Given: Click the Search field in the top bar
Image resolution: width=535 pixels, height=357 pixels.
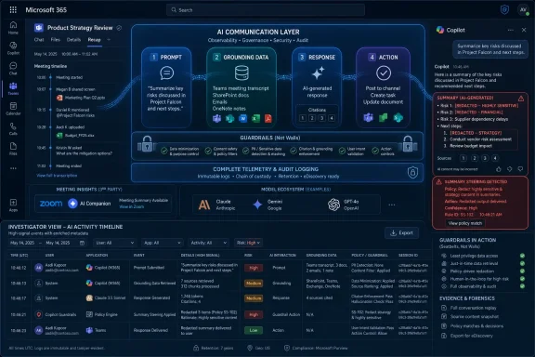Looking at the screenshot, I should [266, 10].
